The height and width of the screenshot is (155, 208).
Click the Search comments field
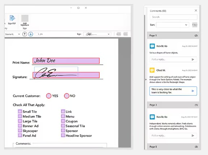173,17
